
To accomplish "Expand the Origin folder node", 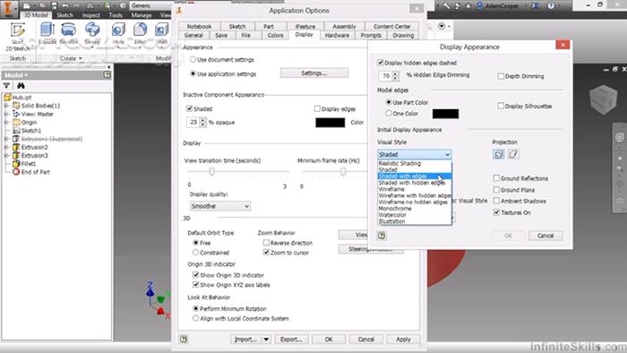I will pyautogui.click(x=6, y=123).
